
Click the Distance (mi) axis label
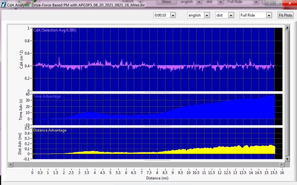157,178
